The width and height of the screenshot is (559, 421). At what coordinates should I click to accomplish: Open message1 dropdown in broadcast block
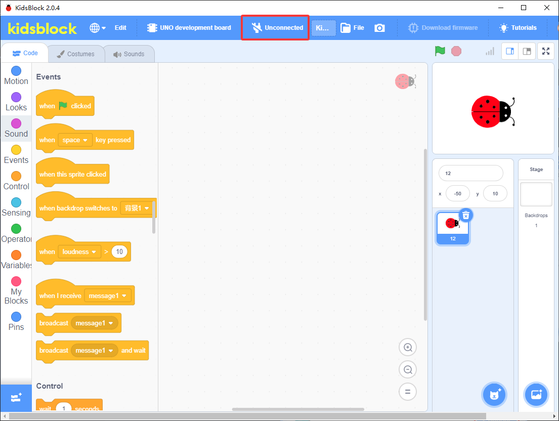click(x=95, y=323)
